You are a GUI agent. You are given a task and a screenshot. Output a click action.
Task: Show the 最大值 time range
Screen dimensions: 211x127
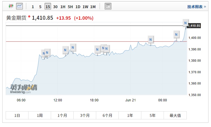(175, 115)
